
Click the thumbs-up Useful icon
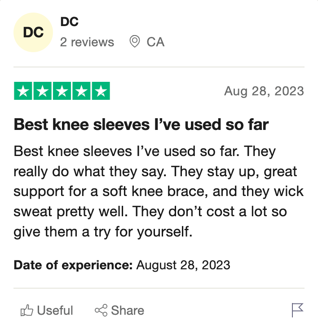(x=26, y=310)
